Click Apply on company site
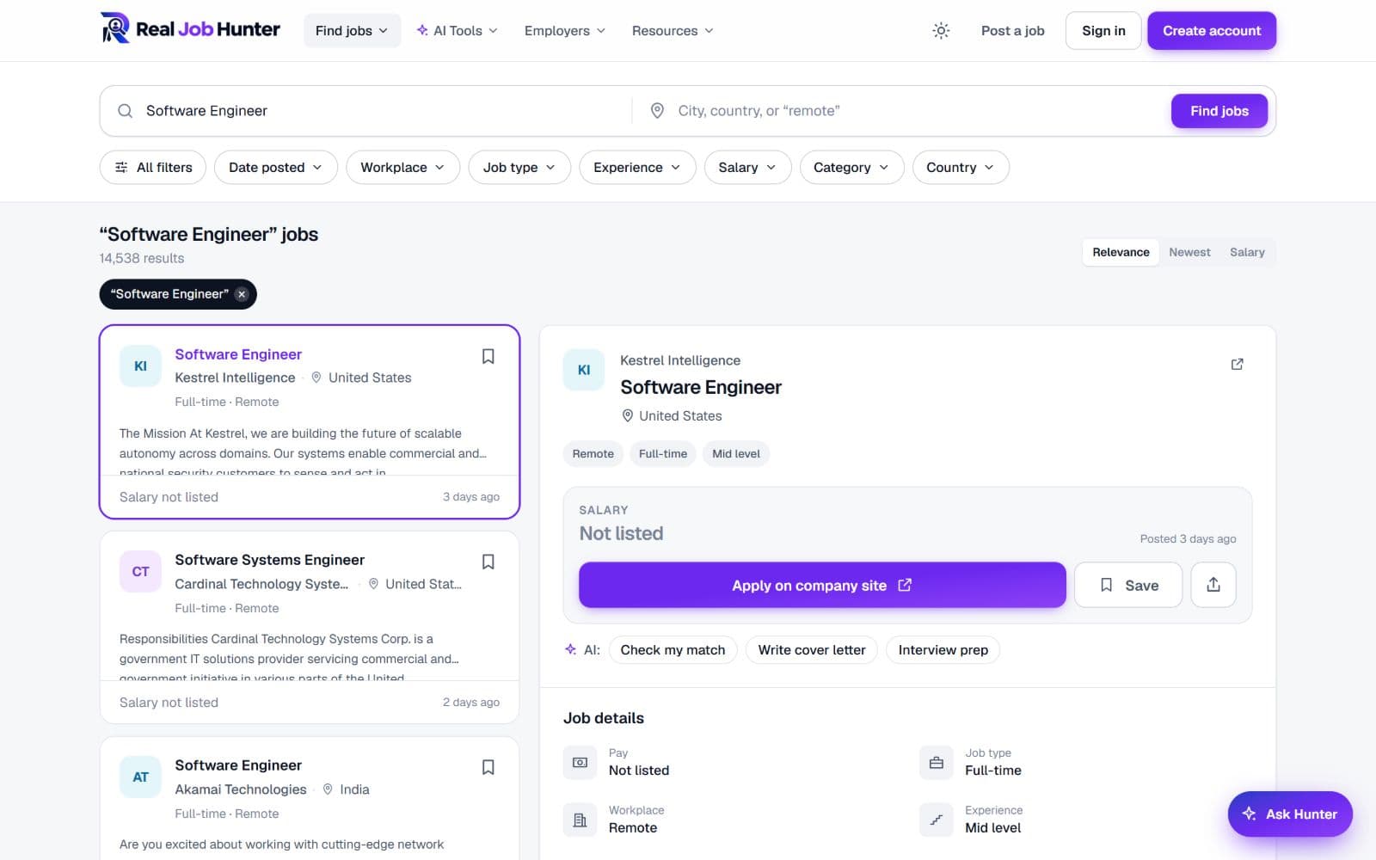This screenshot has width=1376, height=860. tap(822, 585)
